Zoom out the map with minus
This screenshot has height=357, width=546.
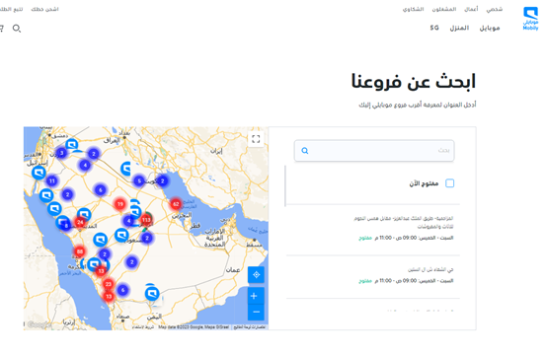[257, 312]
